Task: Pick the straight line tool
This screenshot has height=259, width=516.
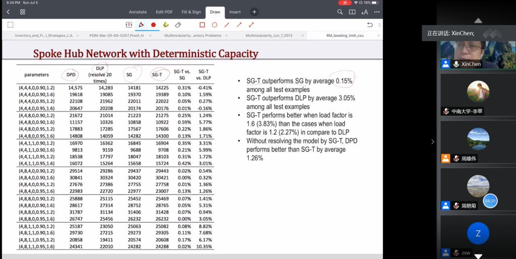Action: (227, 25)
